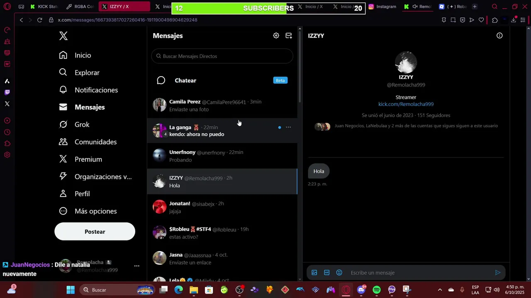Open browser extensions cube icon
The image size is (531, 298).
tap(494, 20)
